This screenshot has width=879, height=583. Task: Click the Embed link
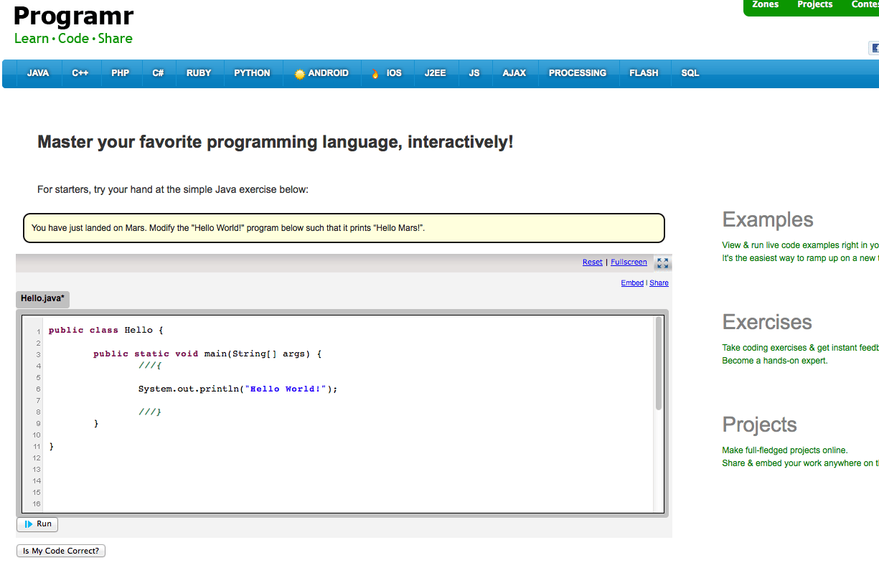pyautogui.click(x=632, y=283)
